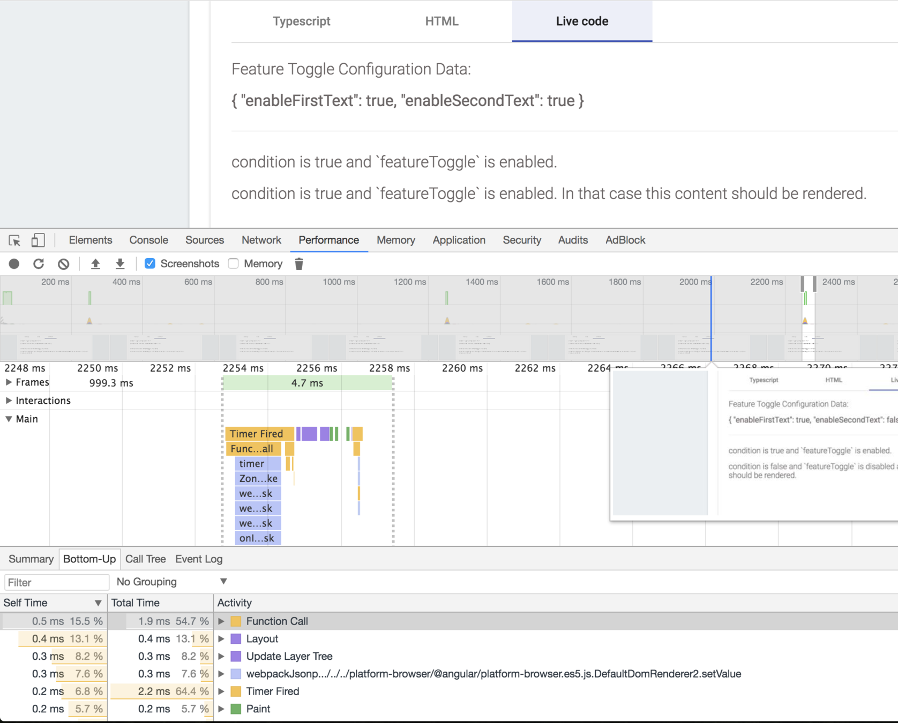
Task: Expand the Interactions track
Action: pyautogui.click(x=9, y=401)
